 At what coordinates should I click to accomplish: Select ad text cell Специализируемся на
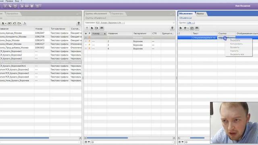point(204,37)
